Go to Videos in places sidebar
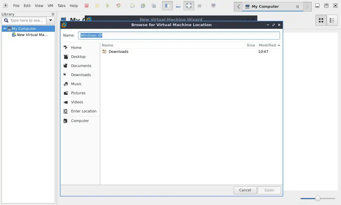341x205 pixels. tap(80, 102)
